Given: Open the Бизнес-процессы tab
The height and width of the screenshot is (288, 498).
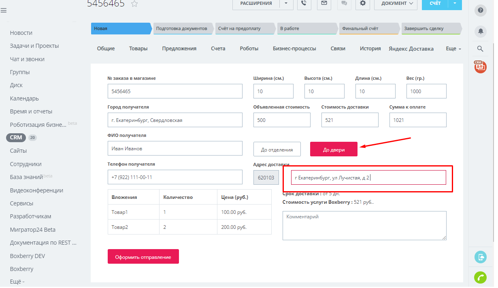Looking at the screenshot, I should point(294,49).
